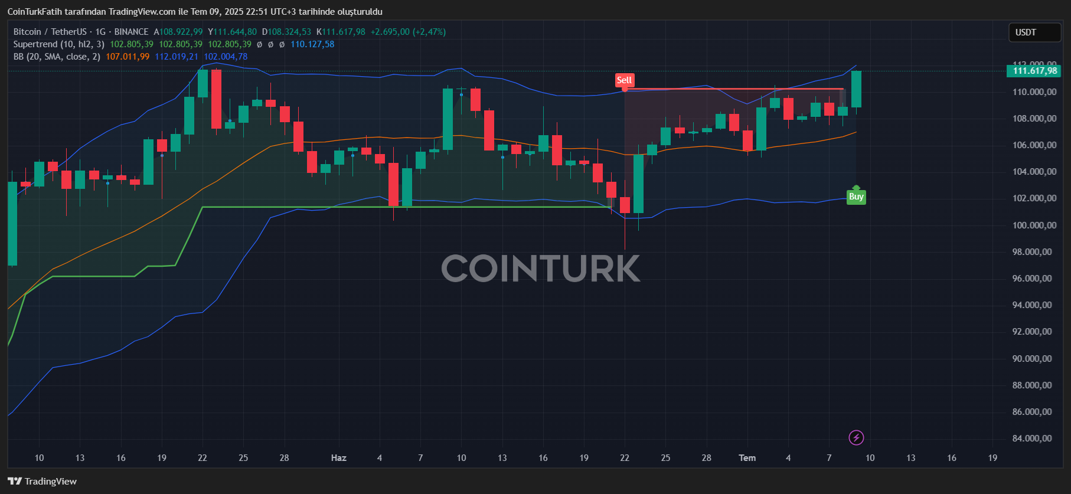
Task: Select the current price label 111.617,98
Action: (1034, 71)
